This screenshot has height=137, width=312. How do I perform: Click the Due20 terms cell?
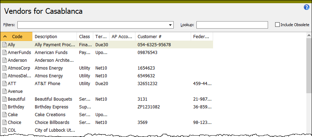point(102,83)
